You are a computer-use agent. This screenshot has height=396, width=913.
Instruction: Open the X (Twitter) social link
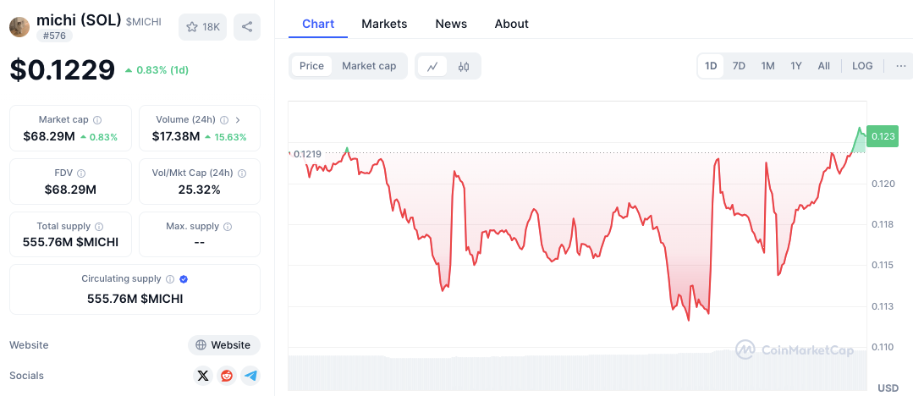pos(202,376)
